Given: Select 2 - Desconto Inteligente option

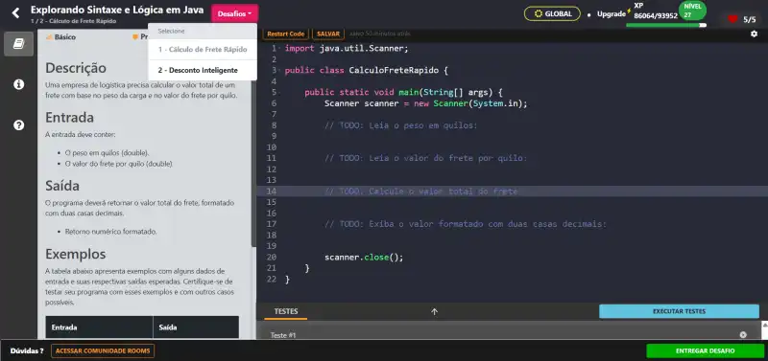Looking at the screenshot, I should point(203,70).
